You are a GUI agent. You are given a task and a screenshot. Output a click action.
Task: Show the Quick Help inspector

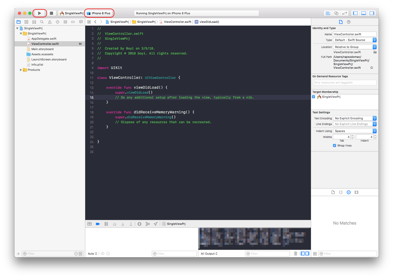[349, 22]
